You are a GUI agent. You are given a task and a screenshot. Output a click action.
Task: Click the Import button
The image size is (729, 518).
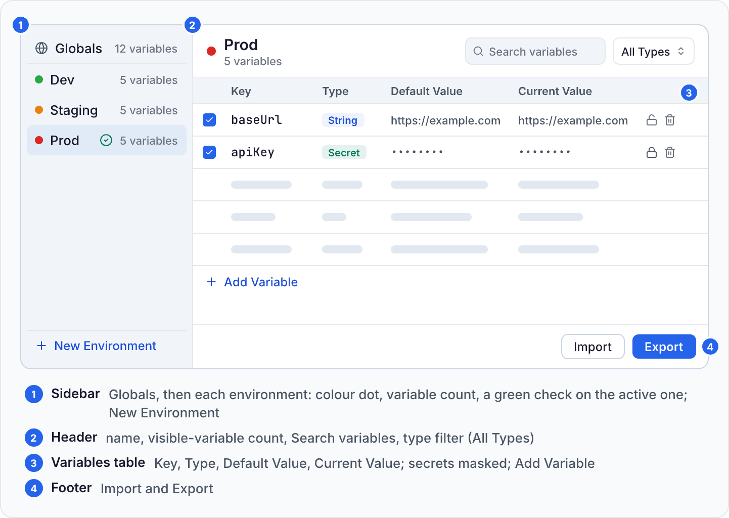click(x=593, y=347)
